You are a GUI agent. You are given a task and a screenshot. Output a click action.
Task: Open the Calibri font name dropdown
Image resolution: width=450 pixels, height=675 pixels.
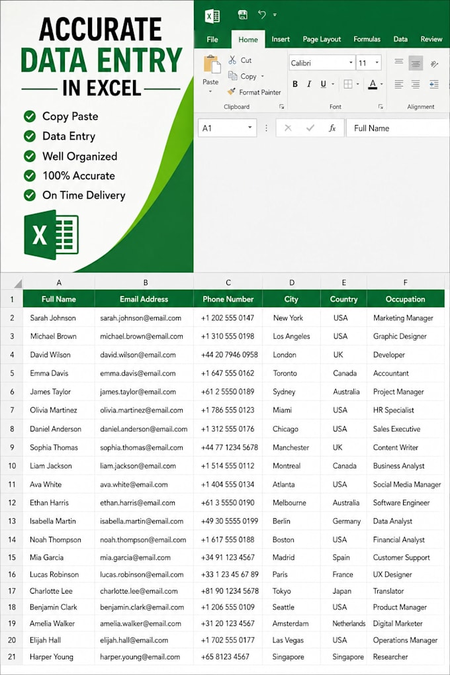[351, 63]
